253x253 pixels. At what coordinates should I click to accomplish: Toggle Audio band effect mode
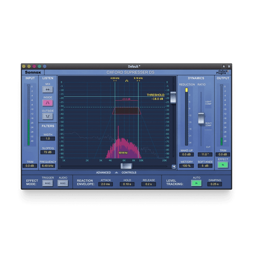point(63,183)
